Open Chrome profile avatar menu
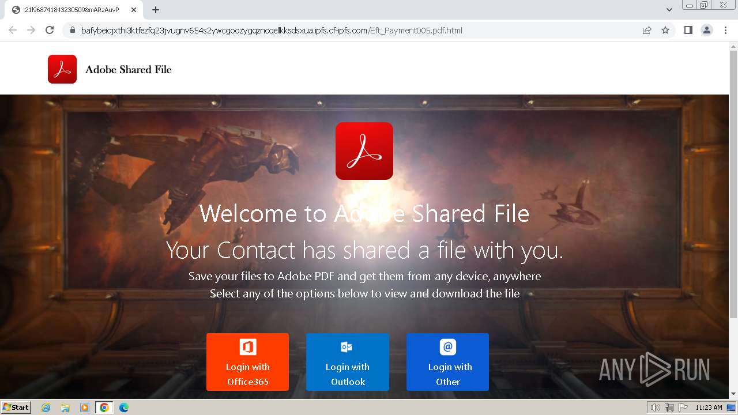The height and width of the screenshot is (415, 738). click(x=707, y=30)
